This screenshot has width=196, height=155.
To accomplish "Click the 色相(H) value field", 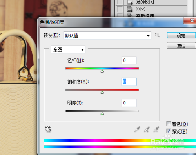I will [129, 60].
